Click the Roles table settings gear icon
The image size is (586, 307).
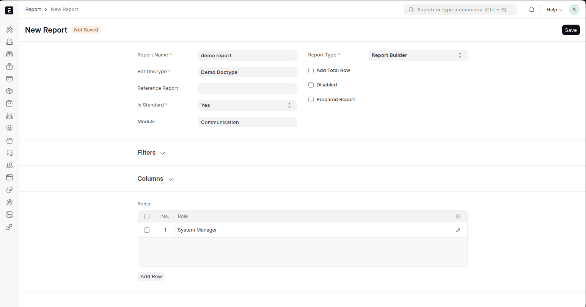(x=458, y=216)
